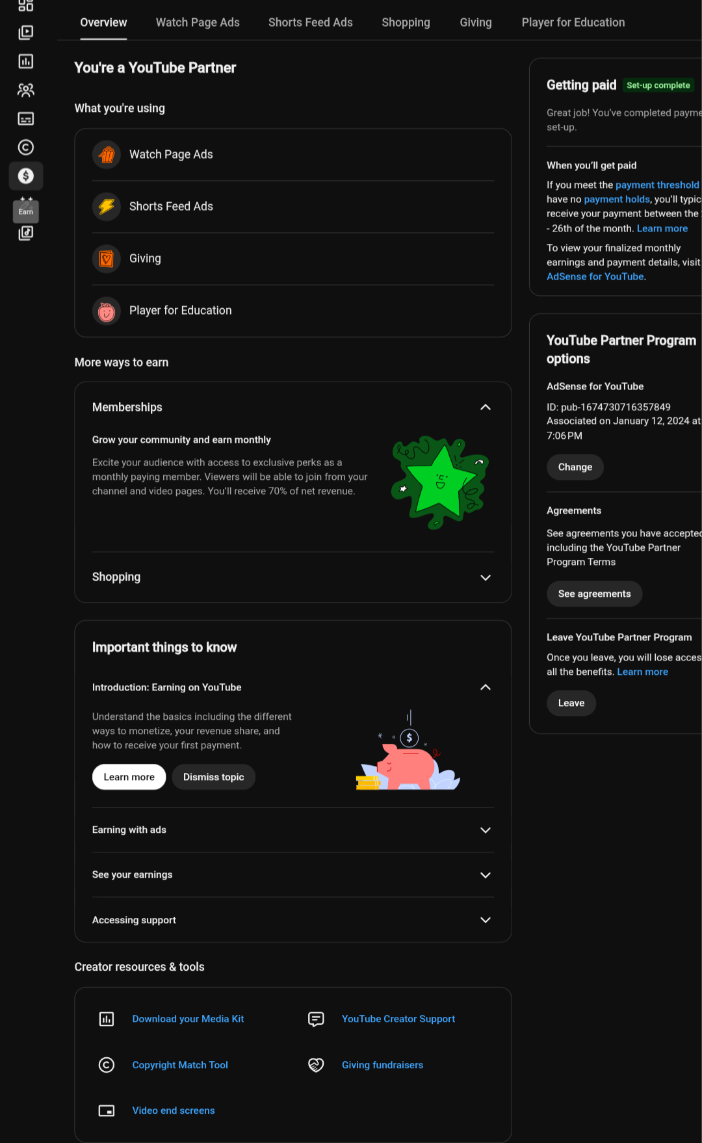
Task: Click the Watch Page Ads popcorn icon
Action: 107,155
